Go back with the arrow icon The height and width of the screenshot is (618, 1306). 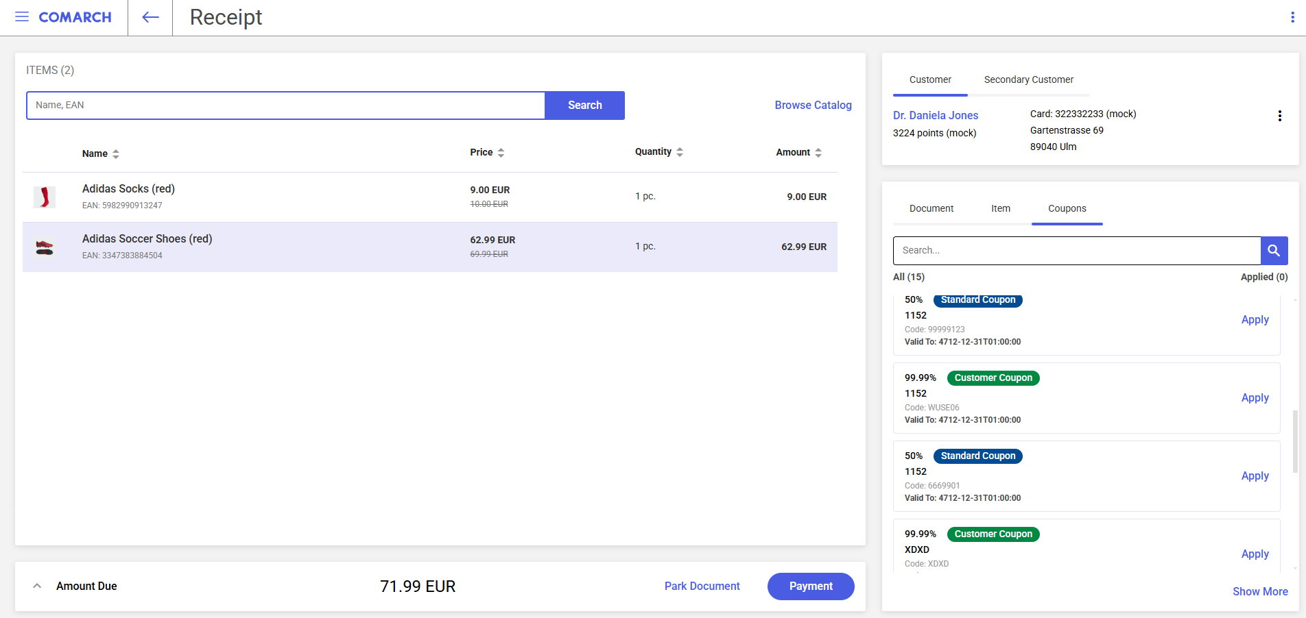(150, 17)
